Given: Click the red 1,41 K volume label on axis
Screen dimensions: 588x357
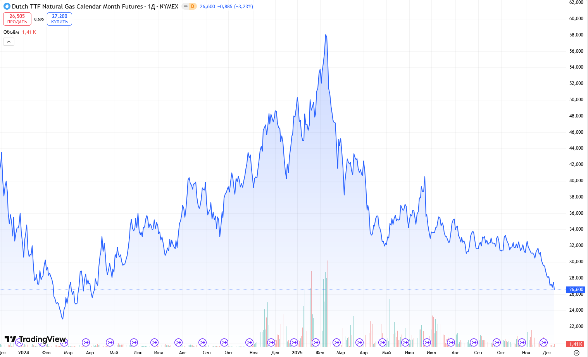Looking at the screenshot, I should click(x=576, y=344).
